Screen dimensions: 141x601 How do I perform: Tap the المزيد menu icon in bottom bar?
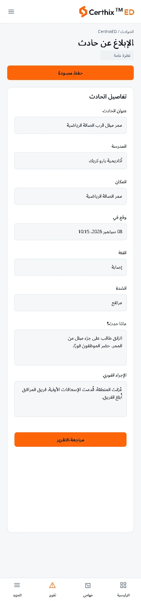17,585
